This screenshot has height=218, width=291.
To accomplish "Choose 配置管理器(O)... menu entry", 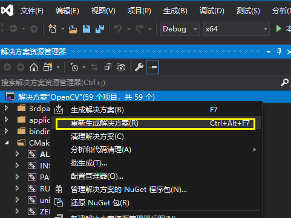I will point(156,176).
